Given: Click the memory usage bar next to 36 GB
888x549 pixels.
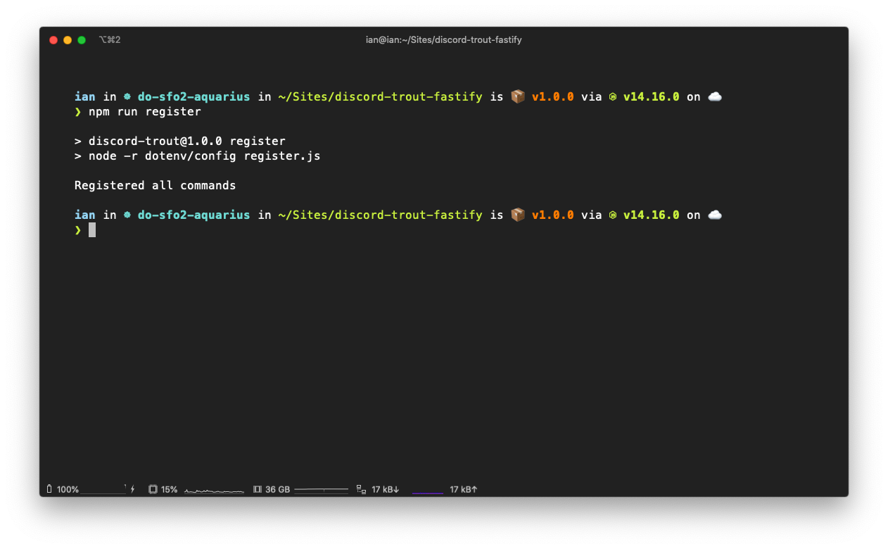Looking at the screenshot, I should pyautogui.click(x=321, y=489).
